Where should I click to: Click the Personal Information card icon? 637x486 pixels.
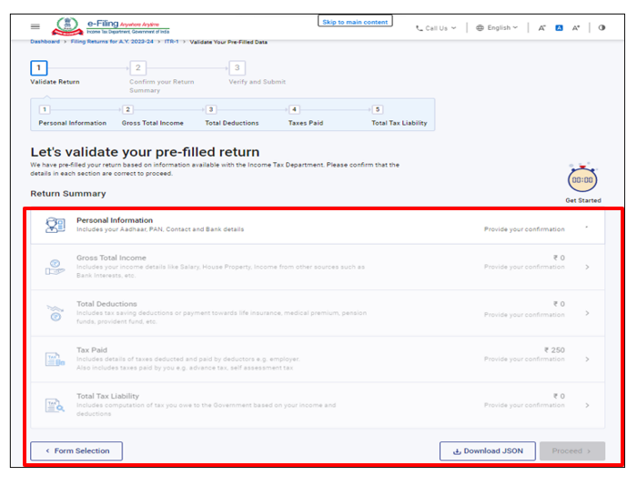(x=56, y=225)
